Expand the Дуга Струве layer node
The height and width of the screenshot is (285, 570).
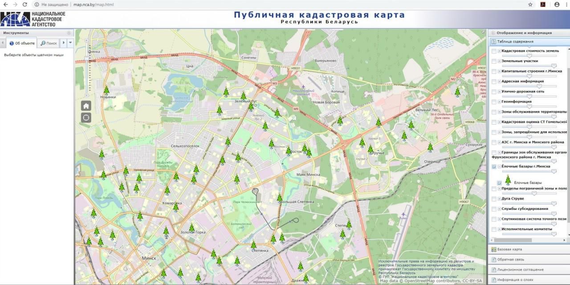pyautogui.click(x=499, y=199)
